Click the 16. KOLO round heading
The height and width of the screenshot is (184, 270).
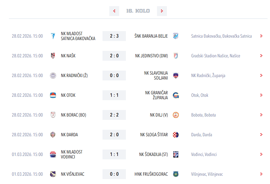138,11
